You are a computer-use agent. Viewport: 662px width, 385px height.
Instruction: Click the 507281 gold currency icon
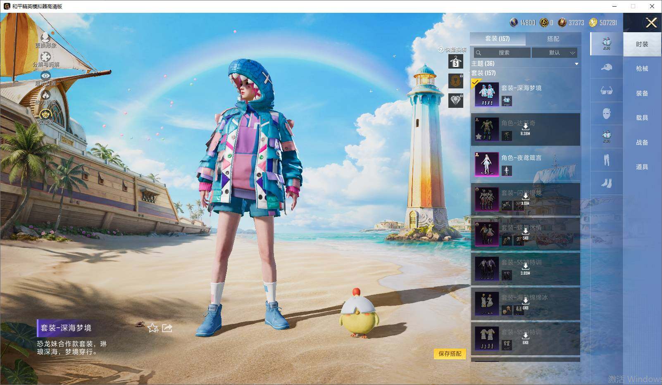coord(593,22)
